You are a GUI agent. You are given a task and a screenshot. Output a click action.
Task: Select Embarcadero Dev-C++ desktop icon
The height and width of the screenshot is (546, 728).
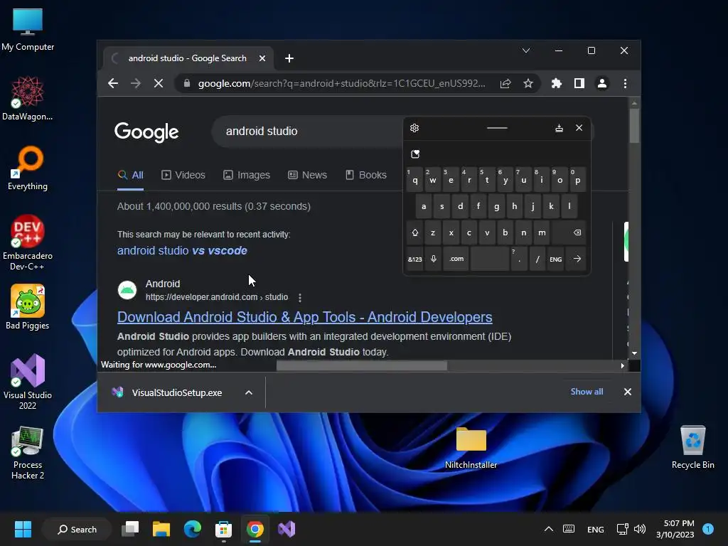coord(28,242)
